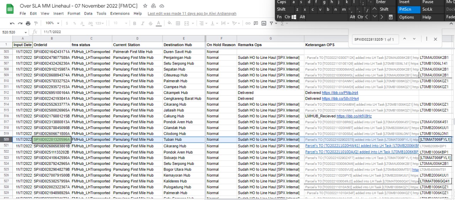The height and width of the screenshot is (200, 455).
Task: Close the find bar
Action: click(435, 39)
